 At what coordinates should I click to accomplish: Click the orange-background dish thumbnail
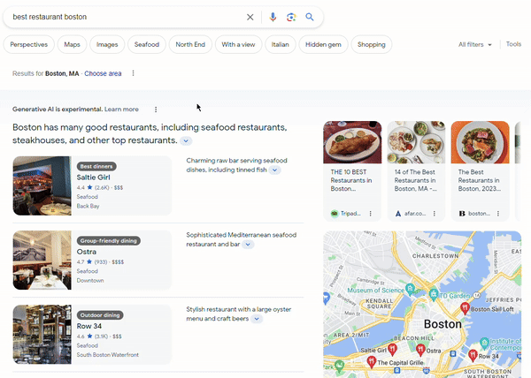(481, 142)
